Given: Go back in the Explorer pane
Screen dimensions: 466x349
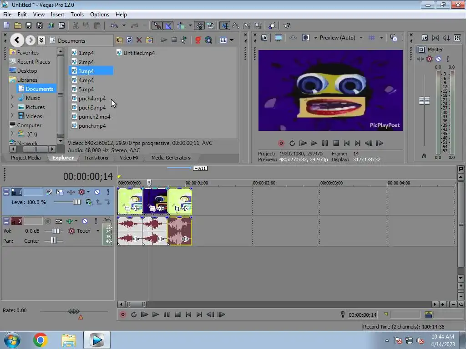Looking at the screenshot, I should (17, 40).
